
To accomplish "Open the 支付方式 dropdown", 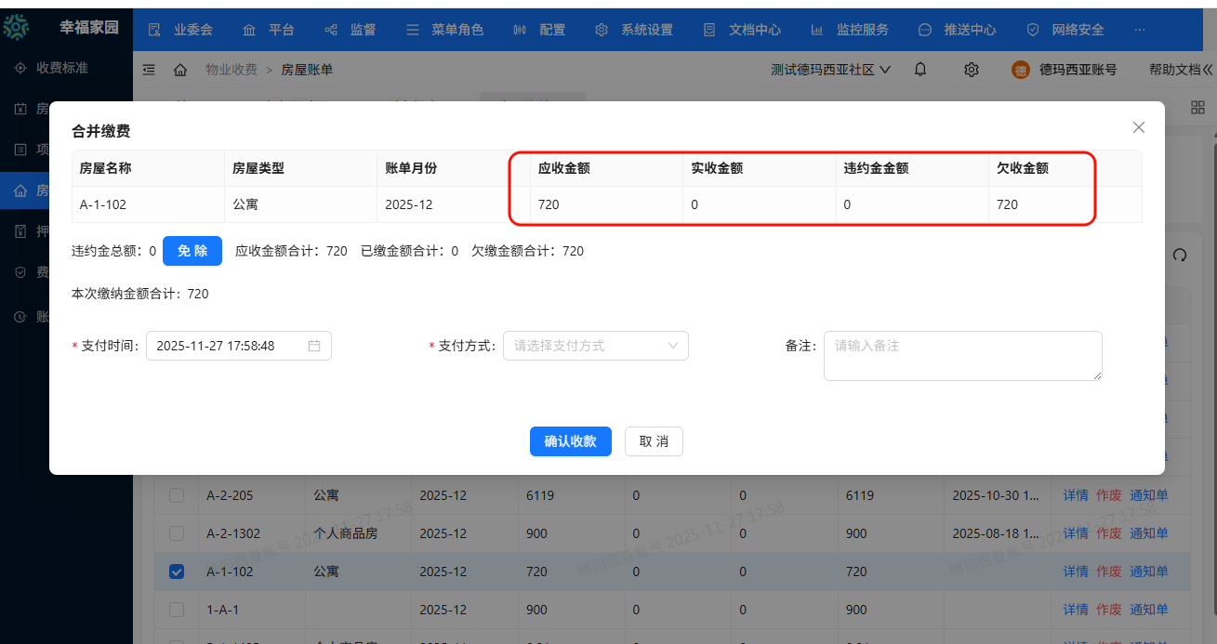I will click(x=595, y=346).
